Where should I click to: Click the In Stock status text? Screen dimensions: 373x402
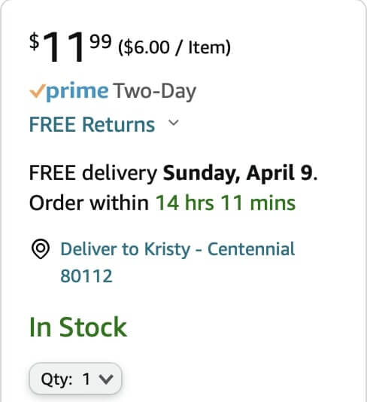pos(78,327)
